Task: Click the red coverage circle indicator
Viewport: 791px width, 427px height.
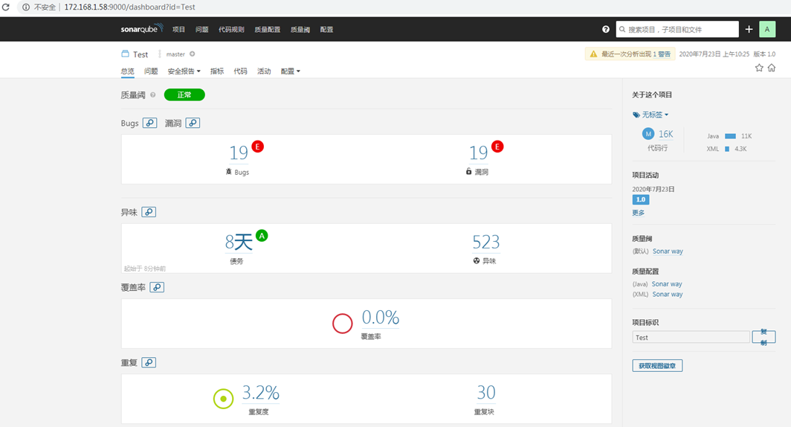Action: tap(343, 324)
